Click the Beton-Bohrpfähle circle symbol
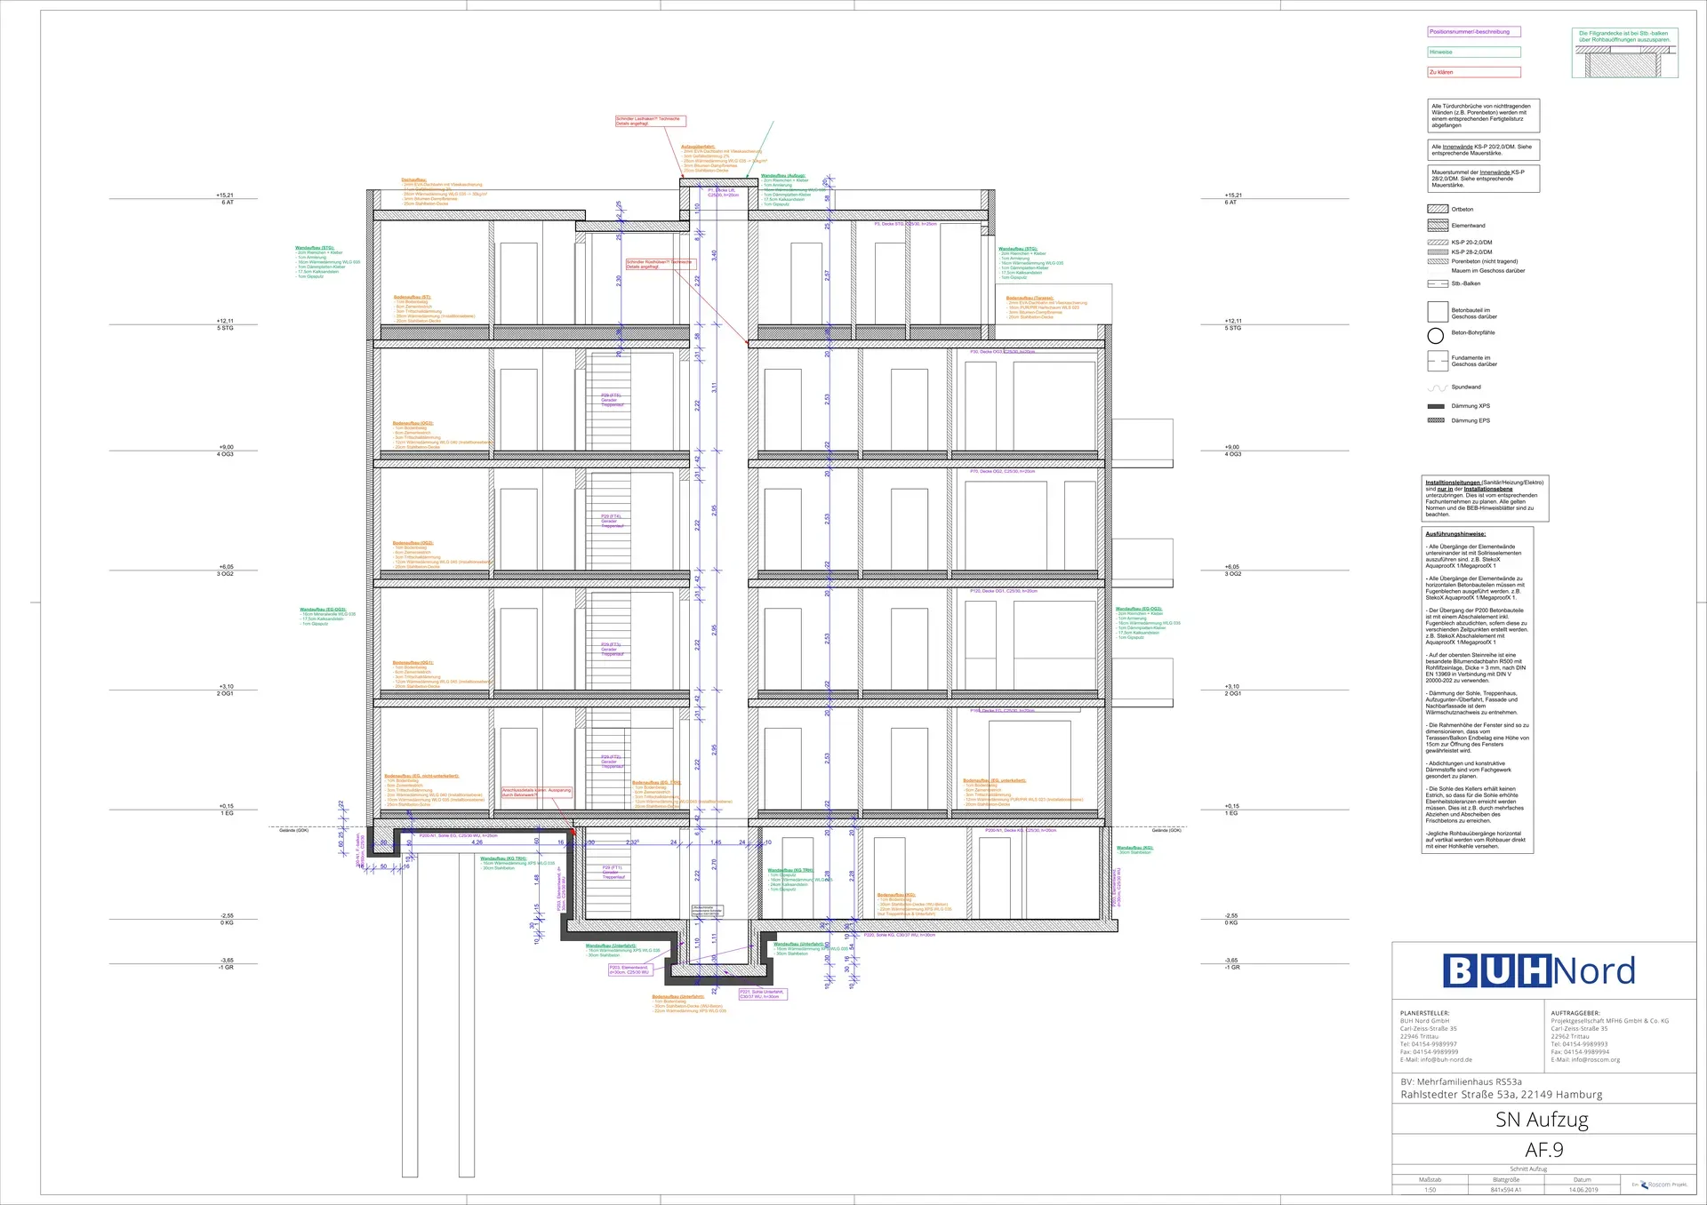The height and width of the screenshot is (1205, 1707). 1435,336
